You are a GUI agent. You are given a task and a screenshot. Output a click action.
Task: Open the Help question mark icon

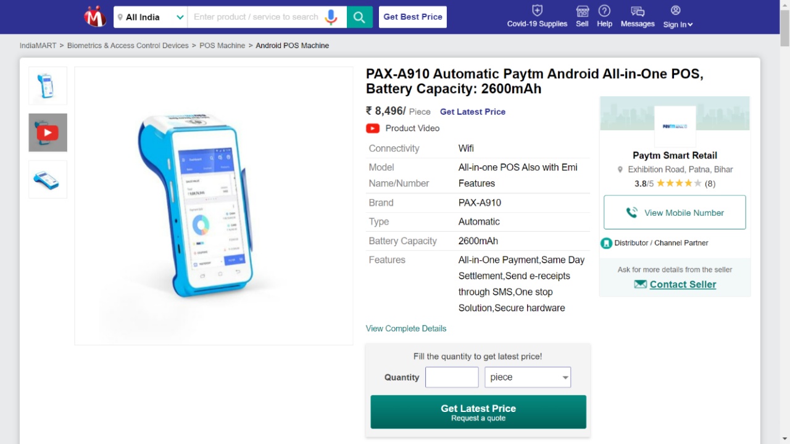[x=604, y=11]
